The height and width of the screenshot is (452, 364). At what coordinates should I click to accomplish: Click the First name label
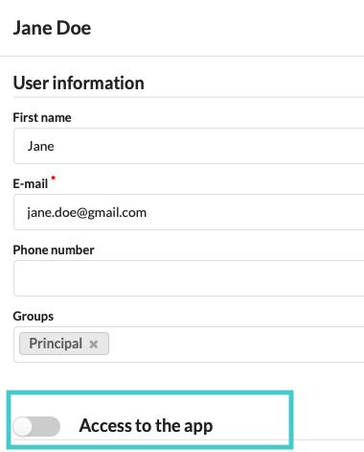point(42,118)
